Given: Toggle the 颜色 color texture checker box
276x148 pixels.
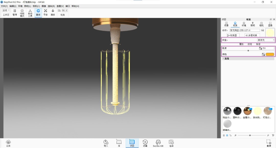Looking at the screenshot, I should click(x=263, y=54).
